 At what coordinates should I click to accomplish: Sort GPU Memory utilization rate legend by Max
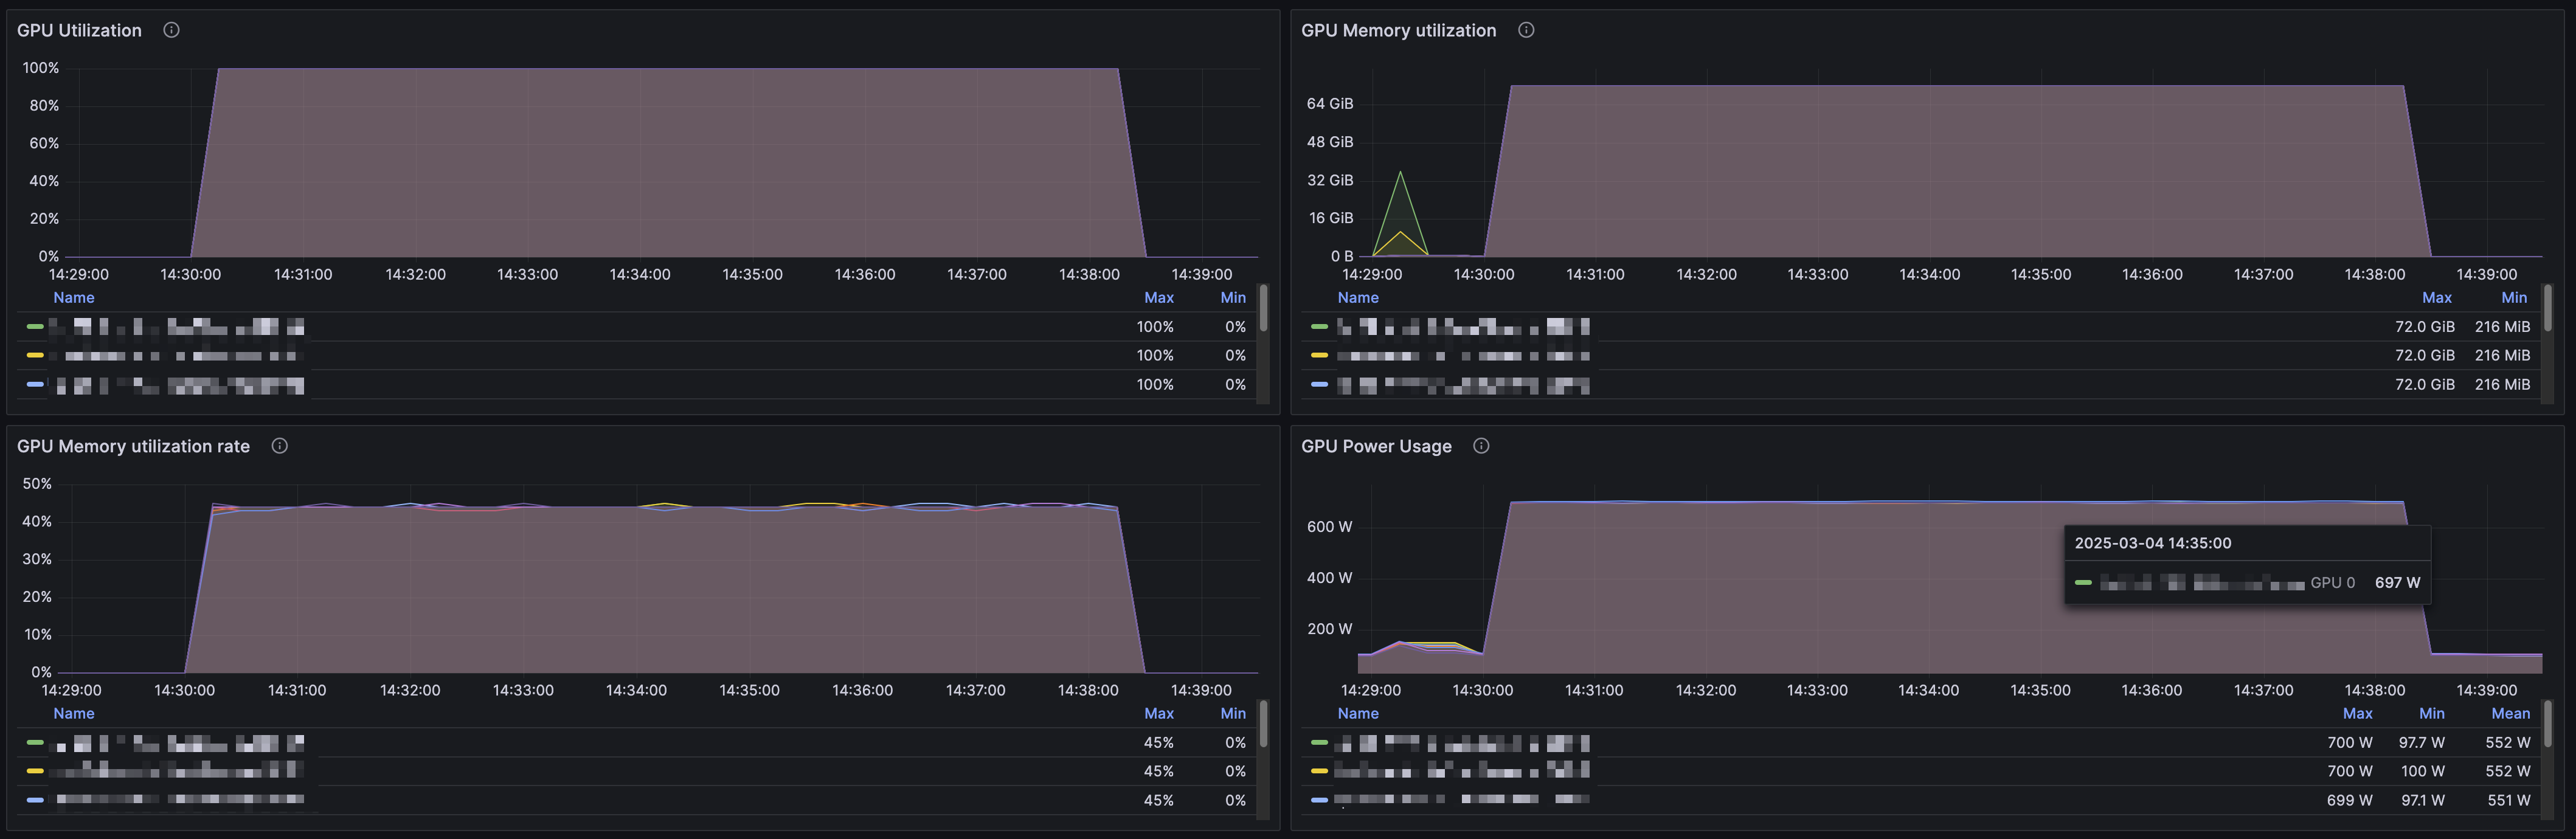click(x=1158, y=714)
